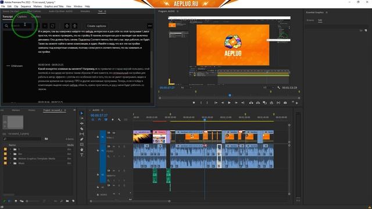The height and width of the screenshot is (209, 372).
Task: Click the re-transcribe refresh icon
Action: click(x=52, y=26)
